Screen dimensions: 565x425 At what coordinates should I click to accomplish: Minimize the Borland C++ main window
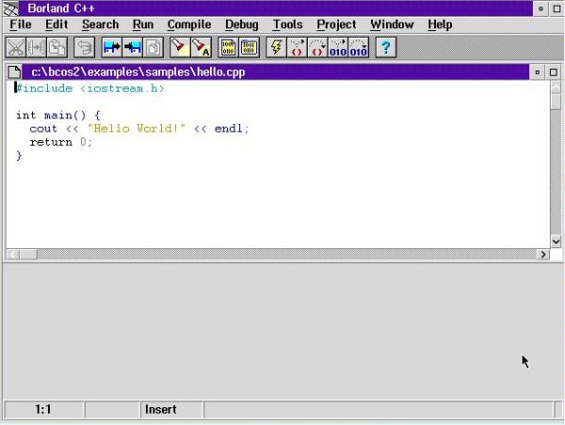coord(541,8)
